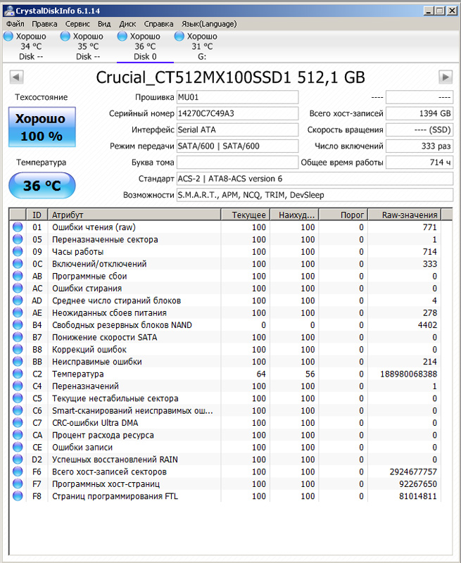Screen dimensions: 461x563
Task: Click the Интерфейс field Serial ATA
Action: (237, 130)
